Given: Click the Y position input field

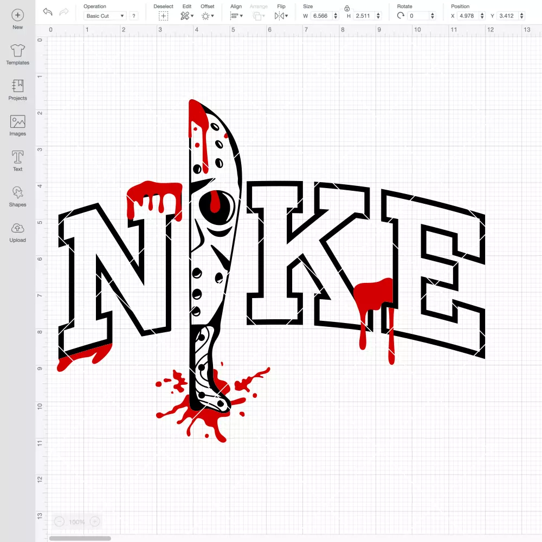Looking at the screenshot, I should 507,16.
